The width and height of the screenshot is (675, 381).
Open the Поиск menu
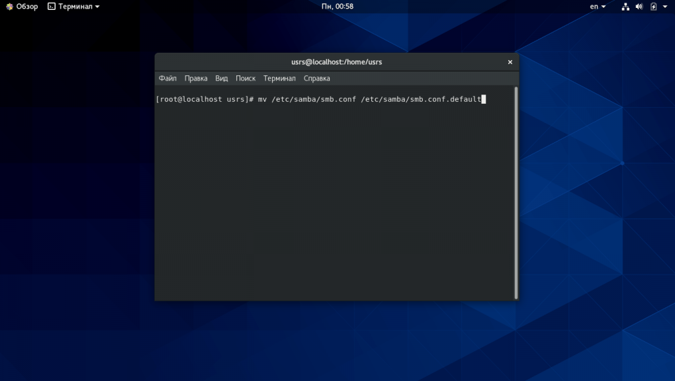246,79
